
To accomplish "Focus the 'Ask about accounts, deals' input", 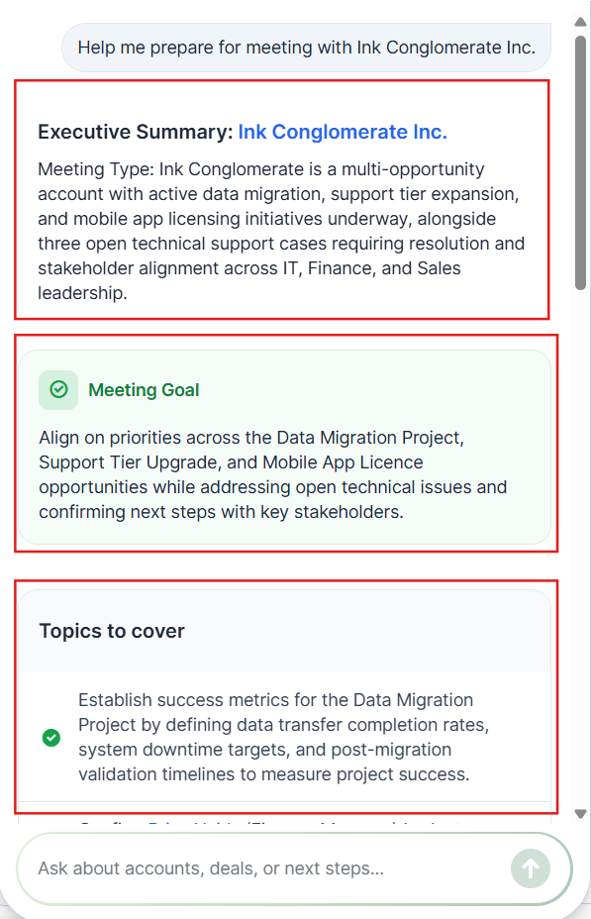I will 263,868.
